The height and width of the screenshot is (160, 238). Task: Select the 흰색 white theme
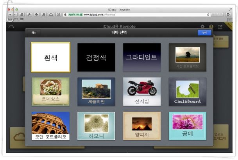pos(50,57)
